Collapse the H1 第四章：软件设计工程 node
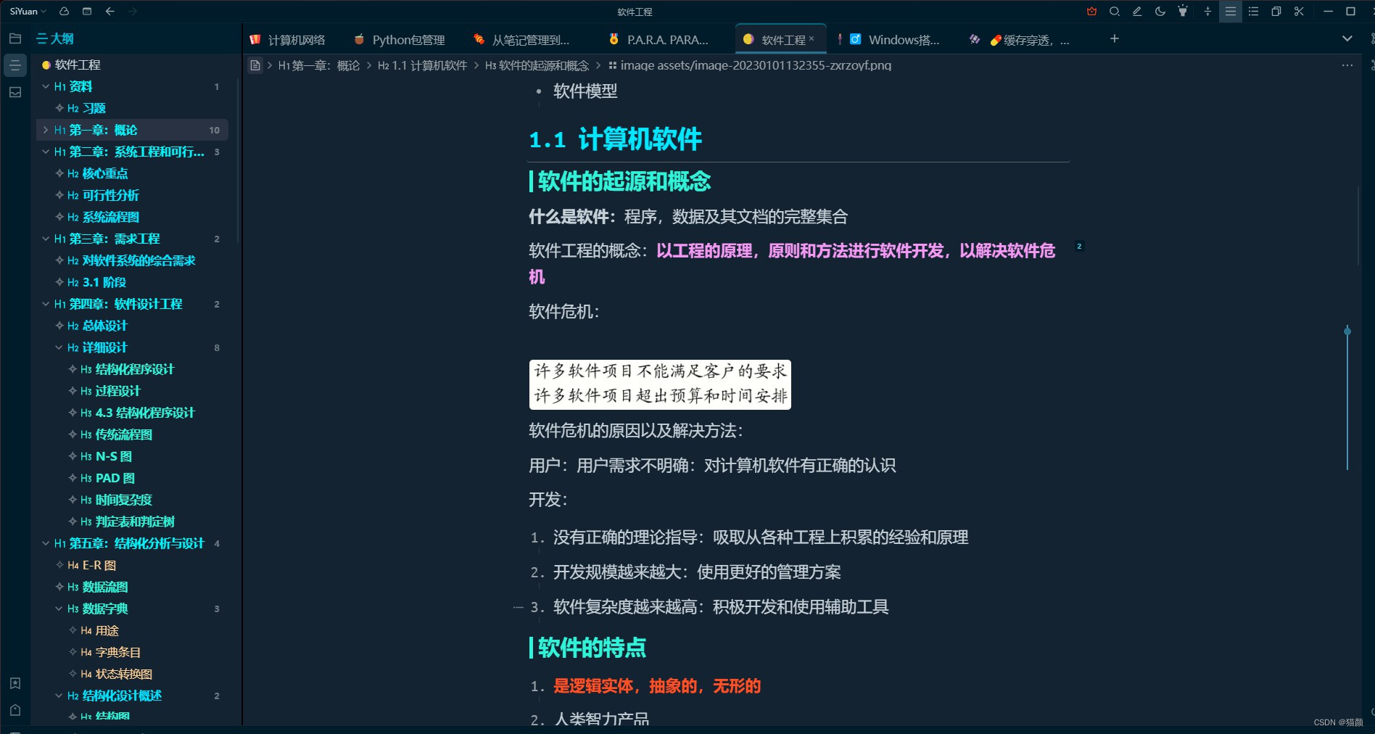This screenshot has height=734, width=1375. point(46,304)
